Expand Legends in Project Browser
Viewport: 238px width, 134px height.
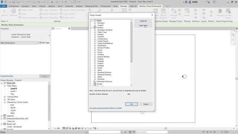1,116
